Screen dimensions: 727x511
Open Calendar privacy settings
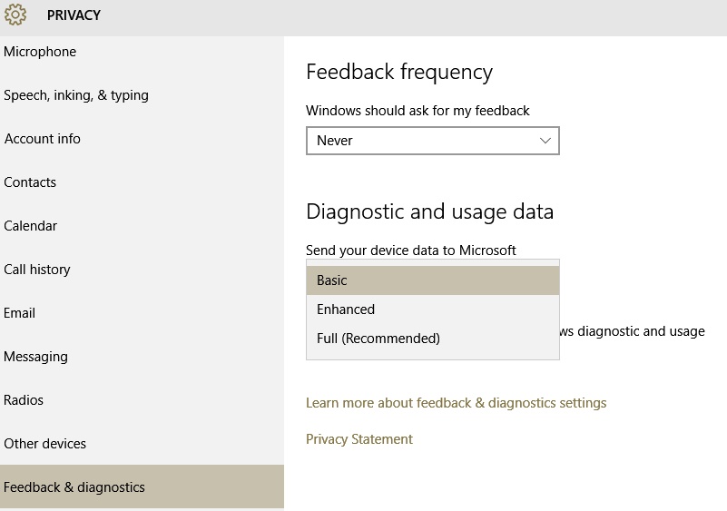click(x=142, y=226)
